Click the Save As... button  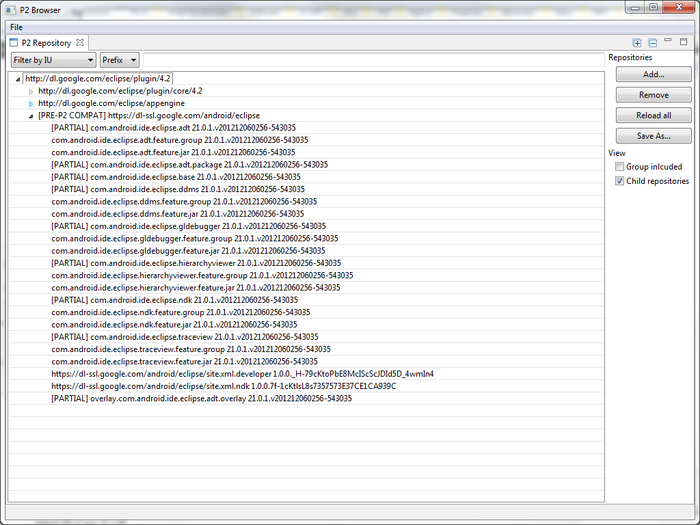click(654, 136)
